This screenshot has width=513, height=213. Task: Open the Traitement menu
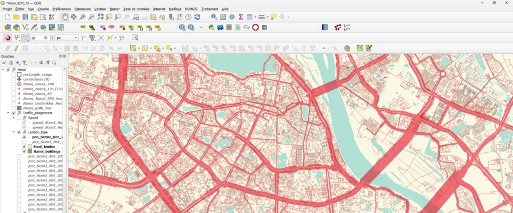(x=209, y=9)
